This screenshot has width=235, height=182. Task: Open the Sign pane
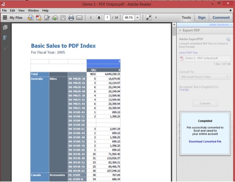click(x=202, y=18)
